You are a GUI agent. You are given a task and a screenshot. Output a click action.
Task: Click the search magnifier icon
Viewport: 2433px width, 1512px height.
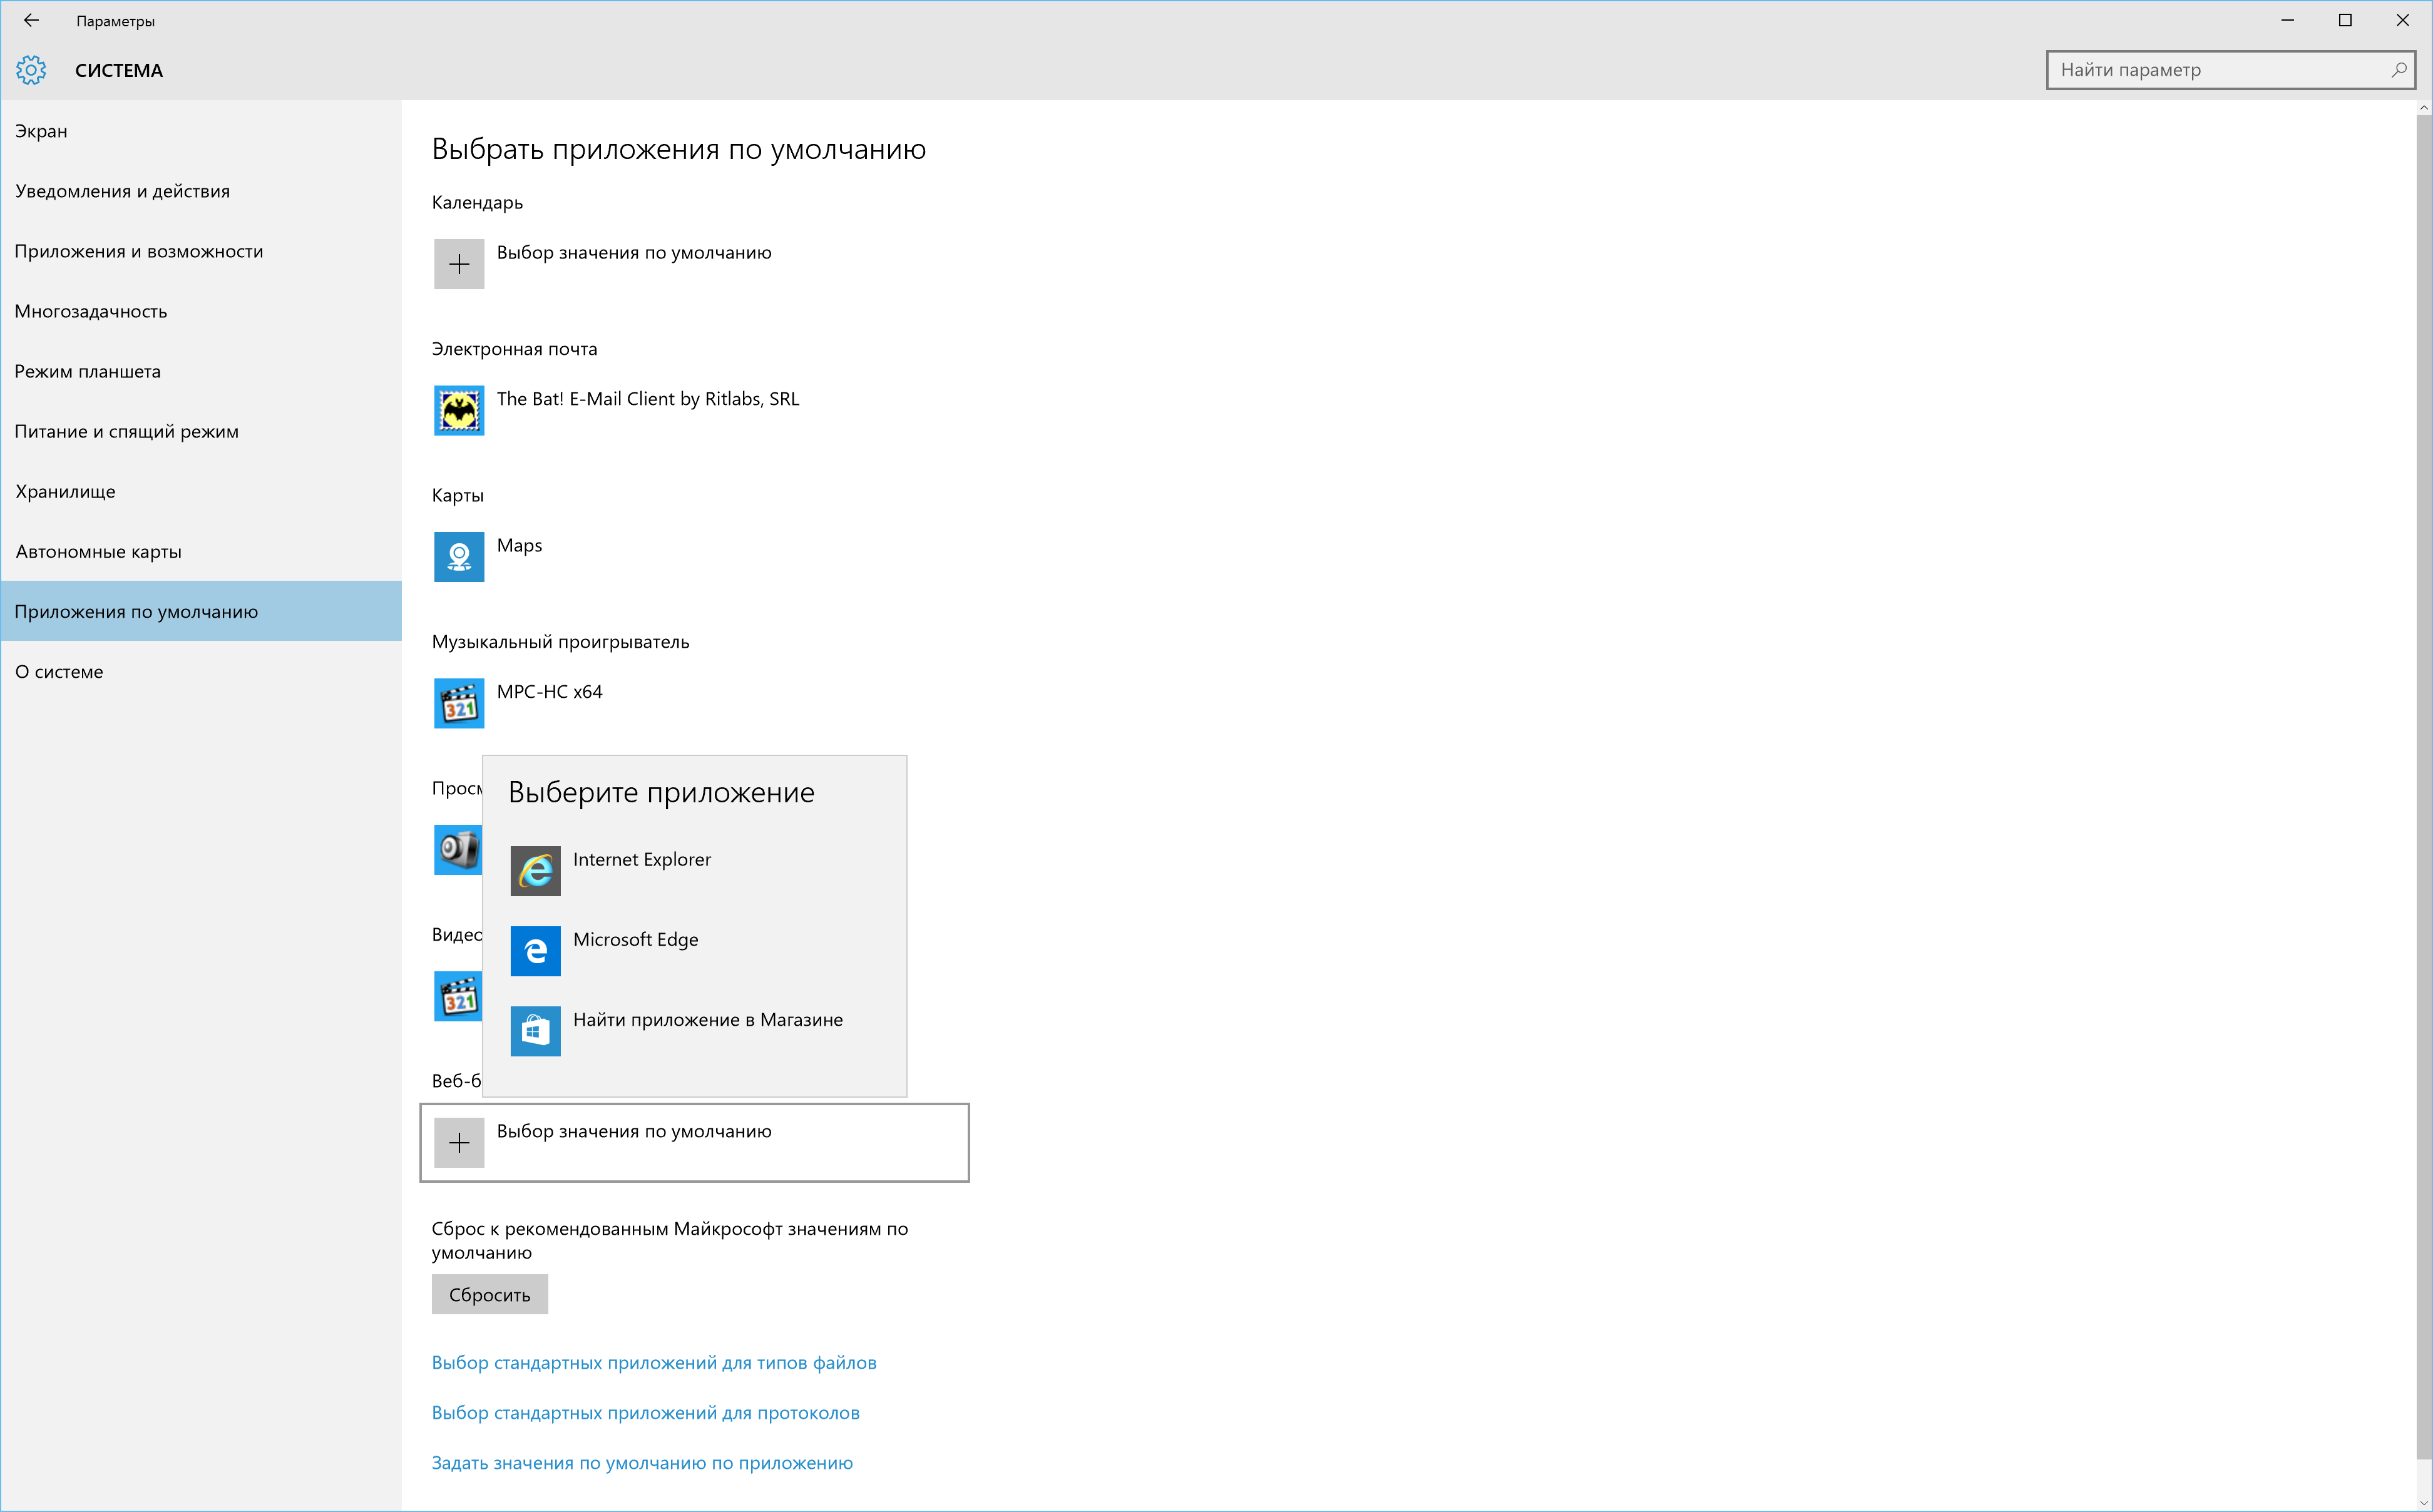tap(2398, 70)
